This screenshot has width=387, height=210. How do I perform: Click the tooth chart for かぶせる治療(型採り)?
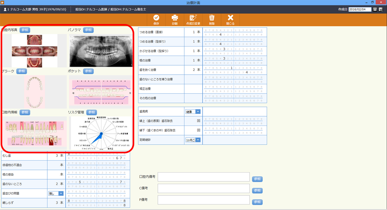pyautogui.click(x=235, y=51)
